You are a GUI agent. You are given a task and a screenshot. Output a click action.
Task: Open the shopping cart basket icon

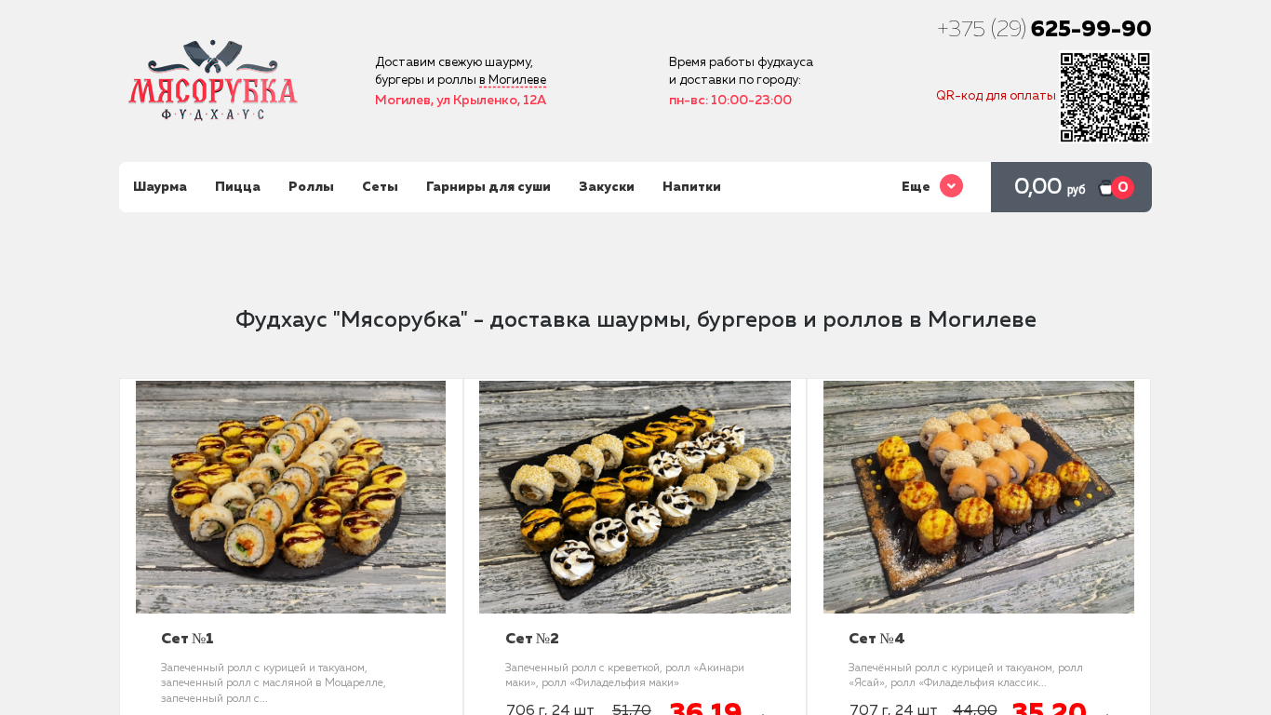[x=1106, y=187]
